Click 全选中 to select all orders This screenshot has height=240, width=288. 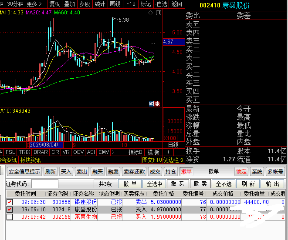(154, 184)
